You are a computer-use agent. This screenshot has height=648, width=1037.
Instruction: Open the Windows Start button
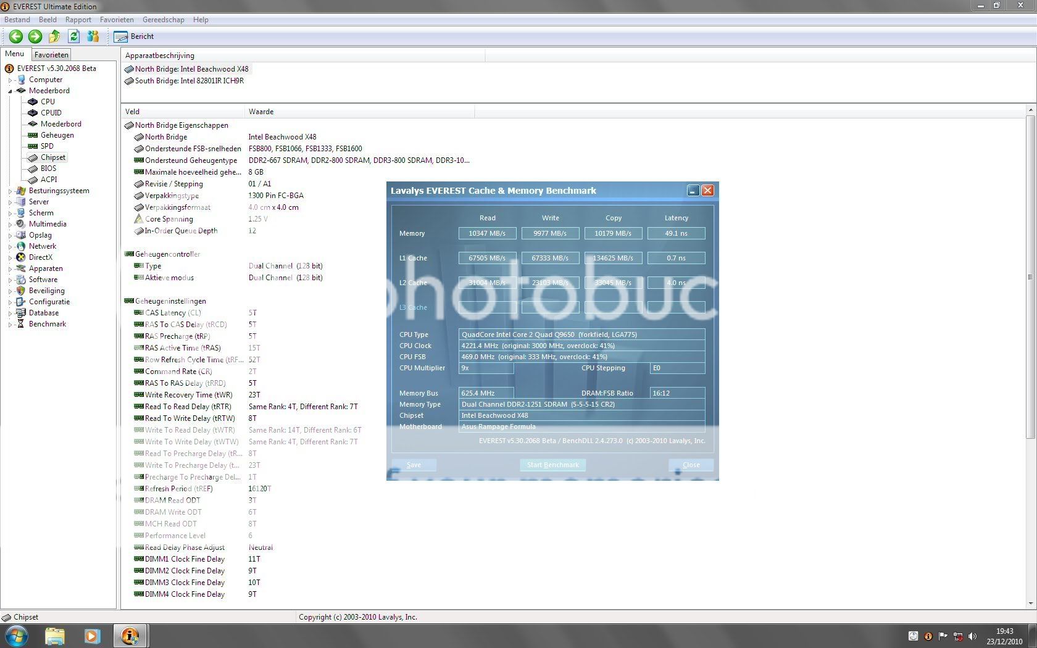(17, 636)
